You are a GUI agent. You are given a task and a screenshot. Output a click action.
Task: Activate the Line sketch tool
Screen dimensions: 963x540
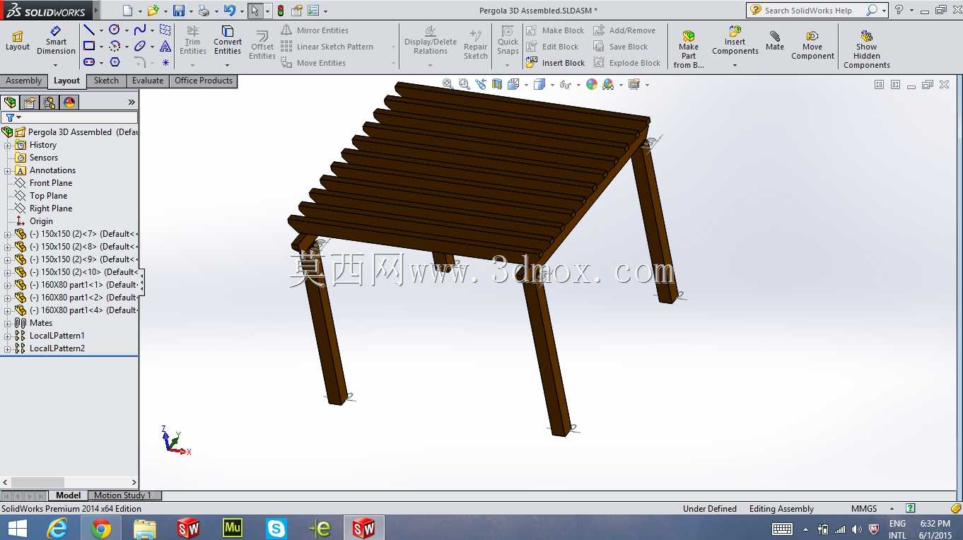click(89, 30)
